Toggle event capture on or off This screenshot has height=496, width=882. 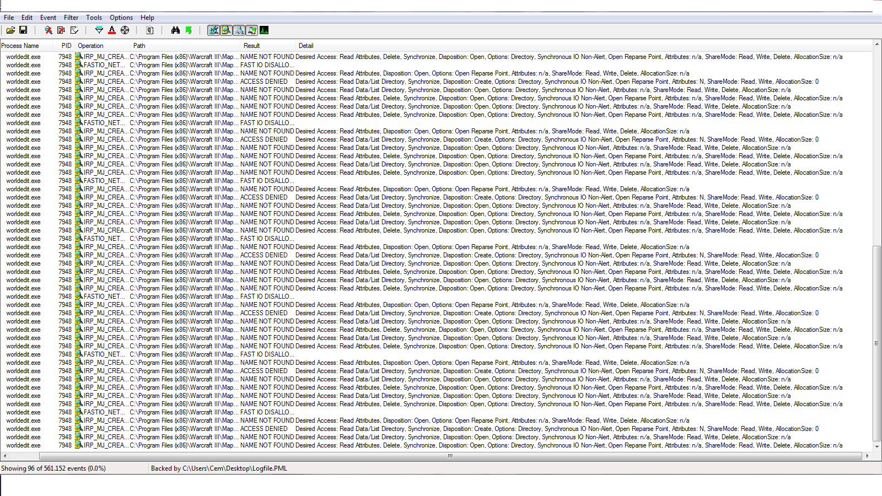[x=50, y=30]
